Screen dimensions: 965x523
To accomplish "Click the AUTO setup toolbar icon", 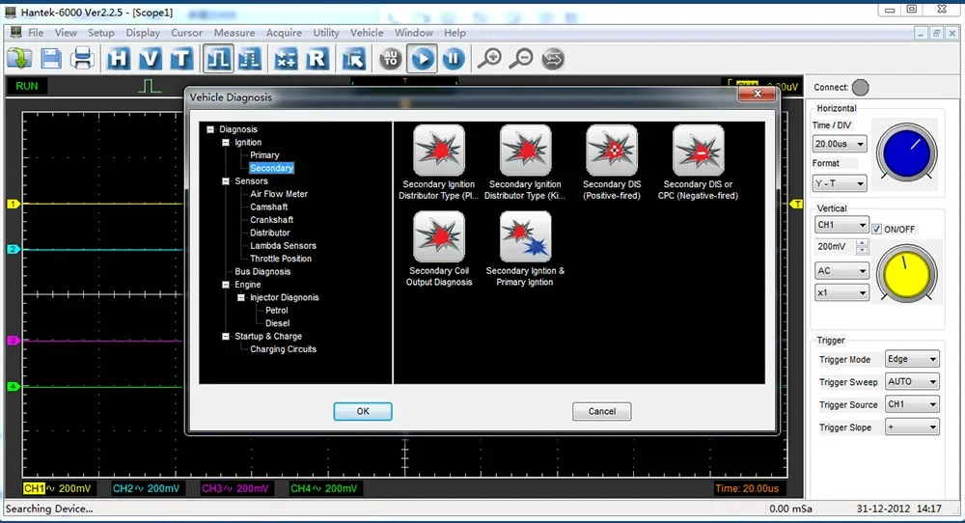I will pos(391,59).
